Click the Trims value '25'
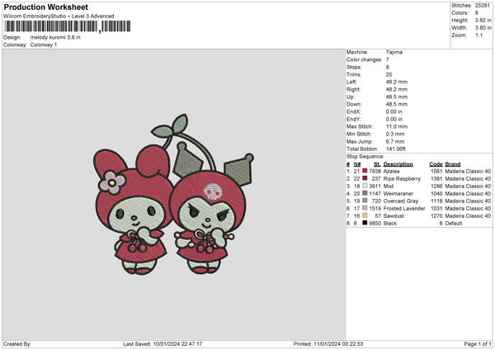 click(x=389, y=74)
